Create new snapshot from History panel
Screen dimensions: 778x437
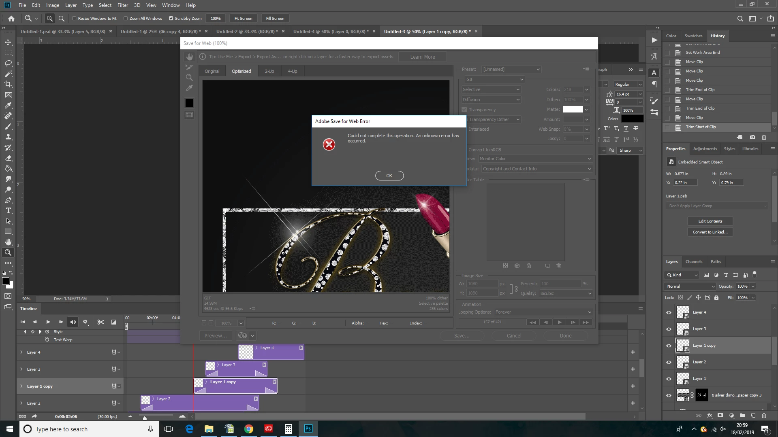click(752, 137)
